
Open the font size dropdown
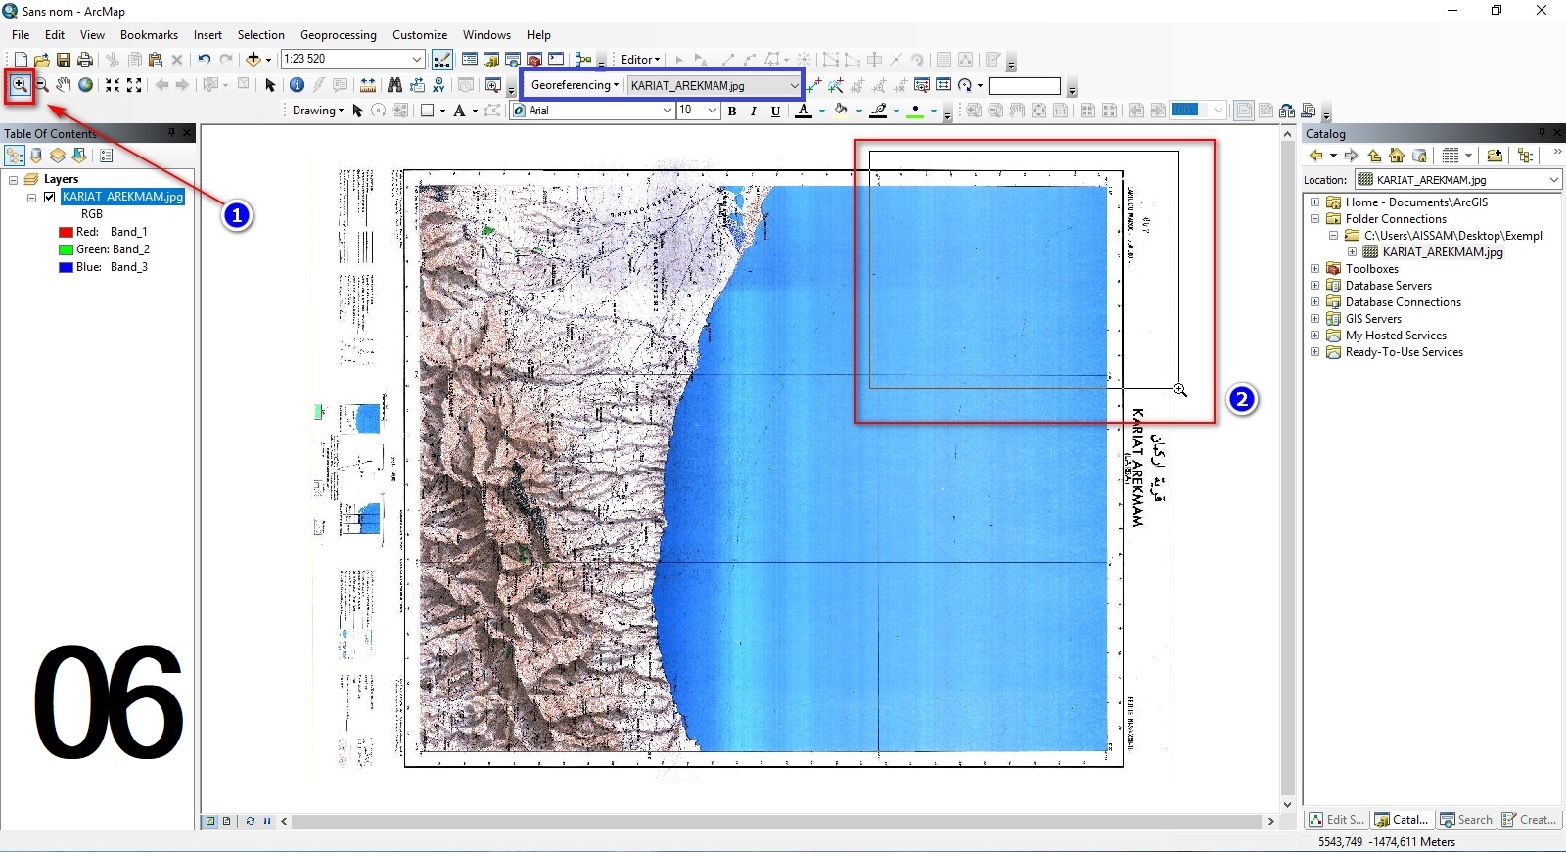coord(713,111)
